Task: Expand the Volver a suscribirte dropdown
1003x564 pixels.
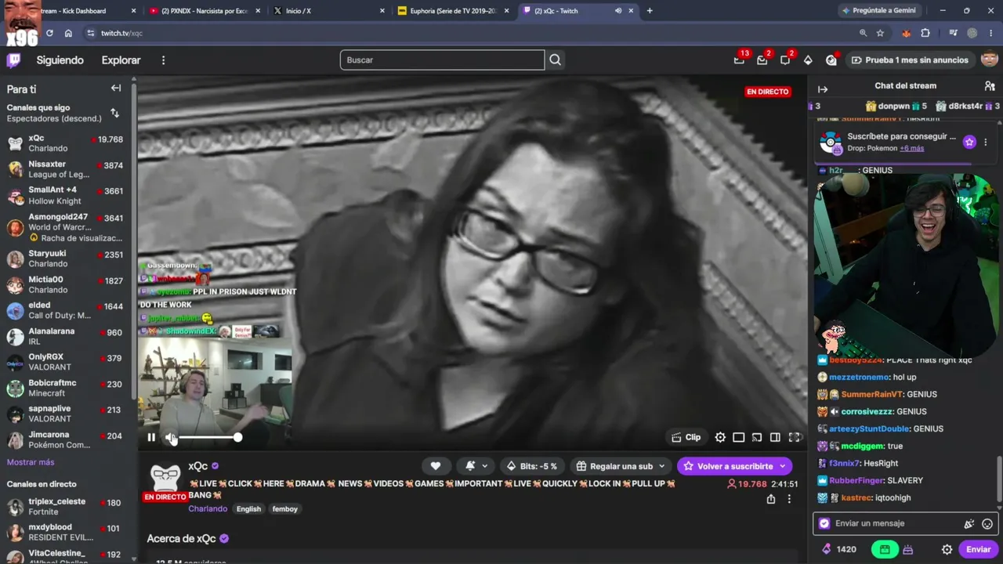Action: point(782,466)
